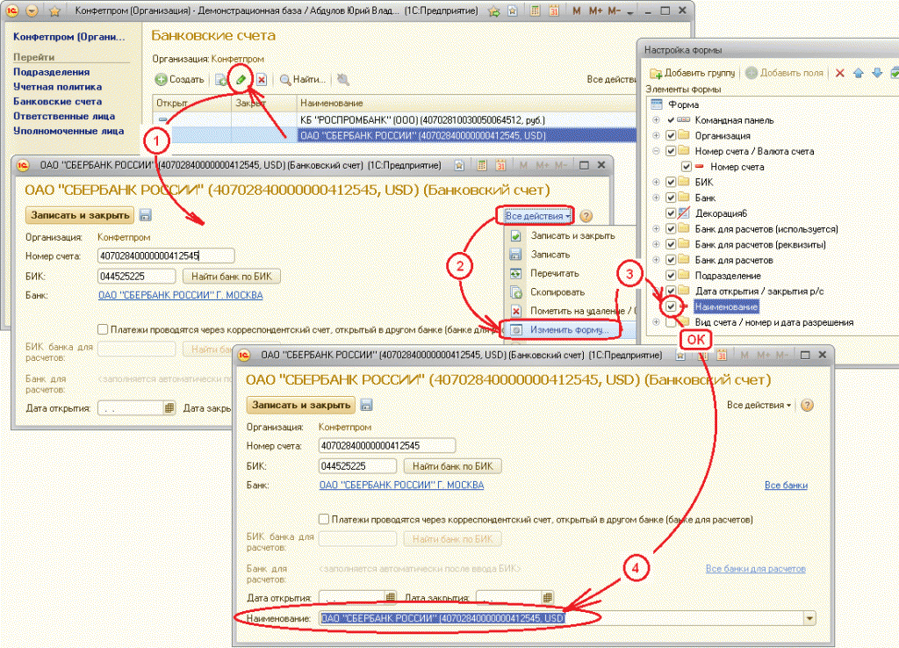This screenshot has width=899, height=648.
Task: Click the copy-create icon next to Создать
Action: coord(222,80)
